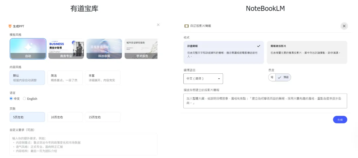Click the slide deck icon beside 自訂投影片簡報
The height and width of the screenshot is (158, 358).
(187, 26)
